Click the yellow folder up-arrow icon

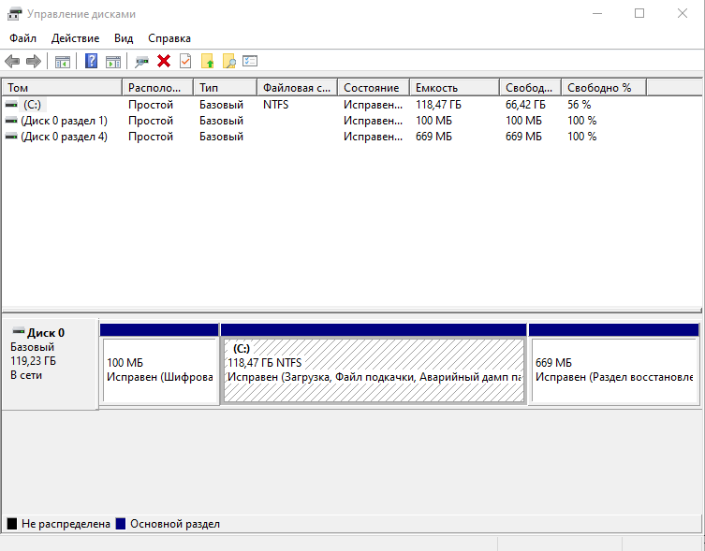(207, 61)
